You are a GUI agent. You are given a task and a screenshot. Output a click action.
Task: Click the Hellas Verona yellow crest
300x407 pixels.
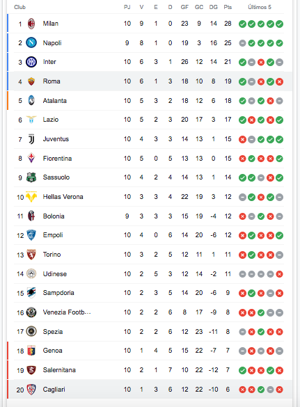click(x=31, y=197)
